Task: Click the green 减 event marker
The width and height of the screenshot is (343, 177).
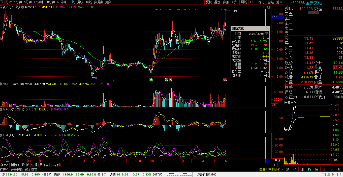Action: [151, 80]
